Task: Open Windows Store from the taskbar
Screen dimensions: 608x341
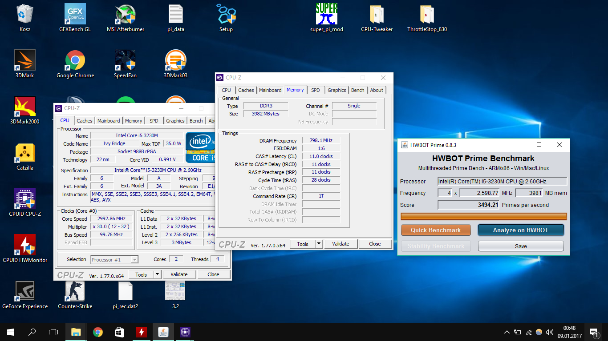Action: (x=120, y=332)
